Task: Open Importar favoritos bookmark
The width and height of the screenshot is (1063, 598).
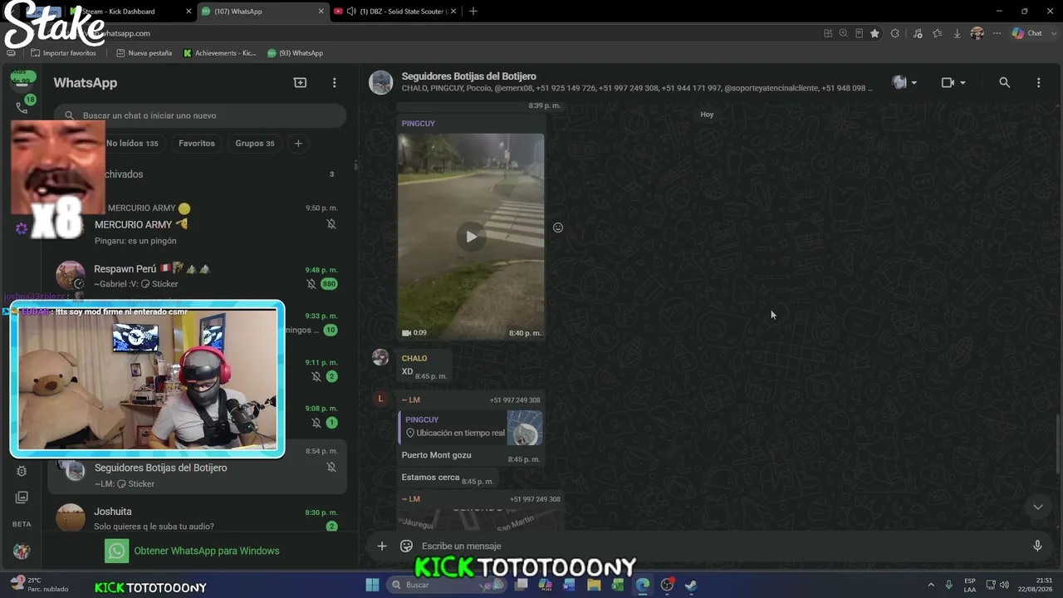Action: pos(63,53)
